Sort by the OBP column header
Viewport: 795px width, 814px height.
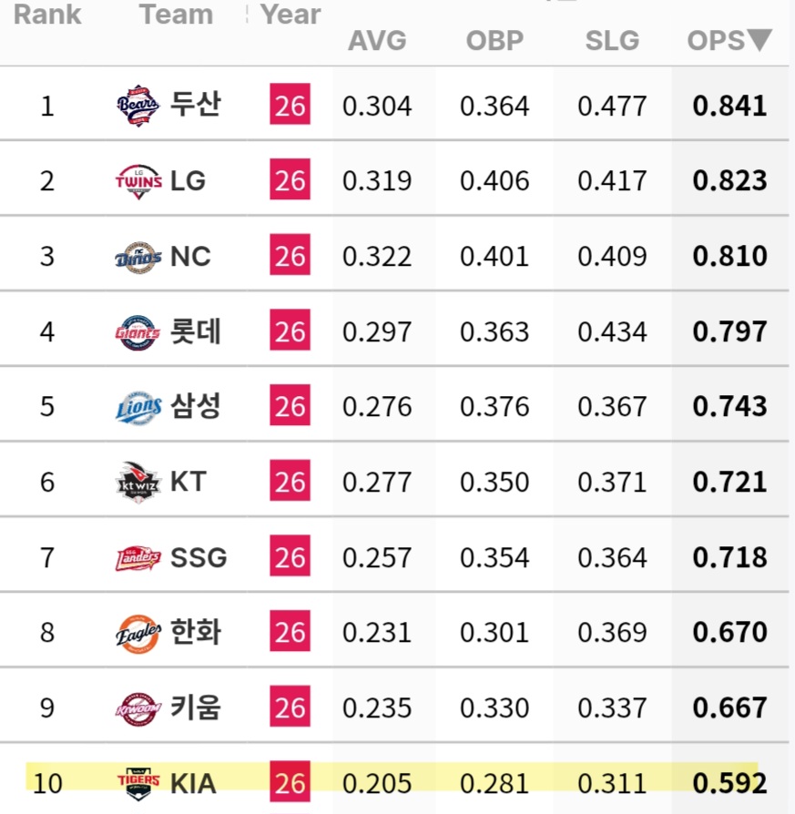(x=494, y=40)
